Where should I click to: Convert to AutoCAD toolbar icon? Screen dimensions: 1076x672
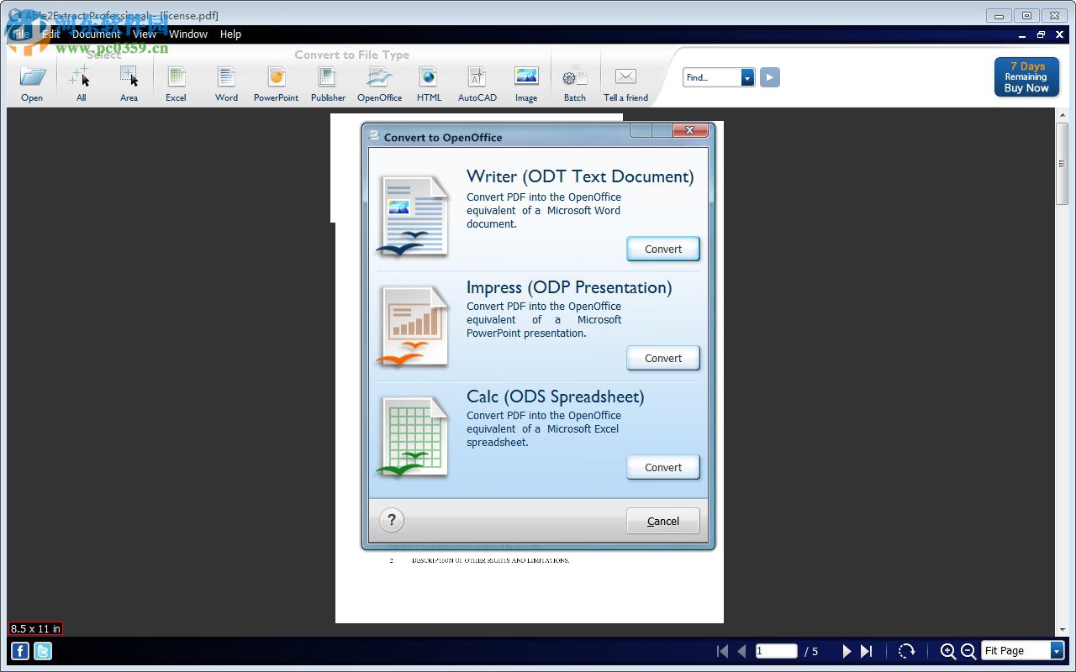[477, 77]
